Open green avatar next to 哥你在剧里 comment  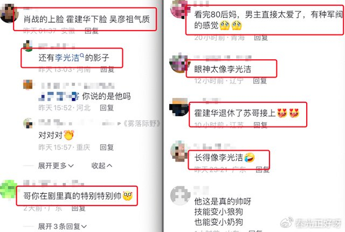click(x=9, y=189)
